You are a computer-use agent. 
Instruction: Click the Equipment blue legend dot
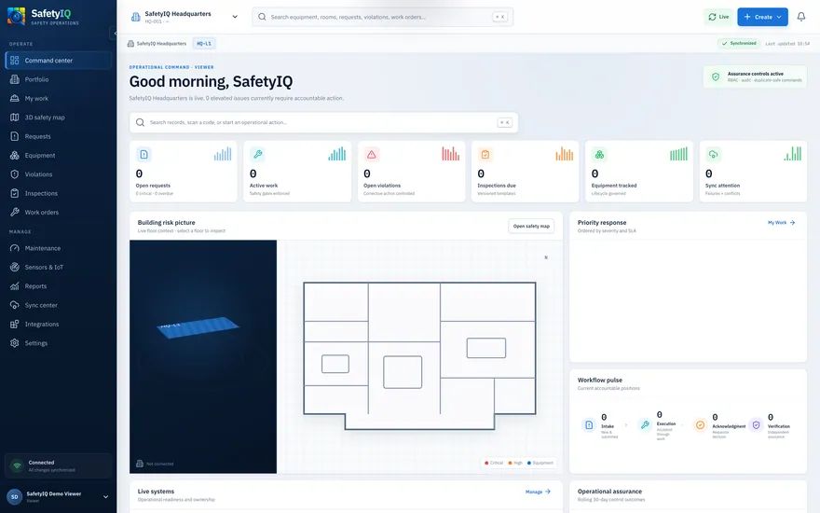pos(529,463)
